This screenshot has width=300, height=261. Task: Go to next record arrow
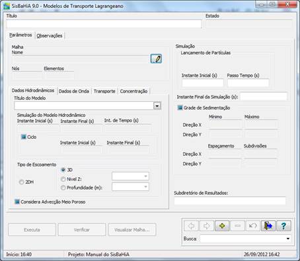coord(206,226)
